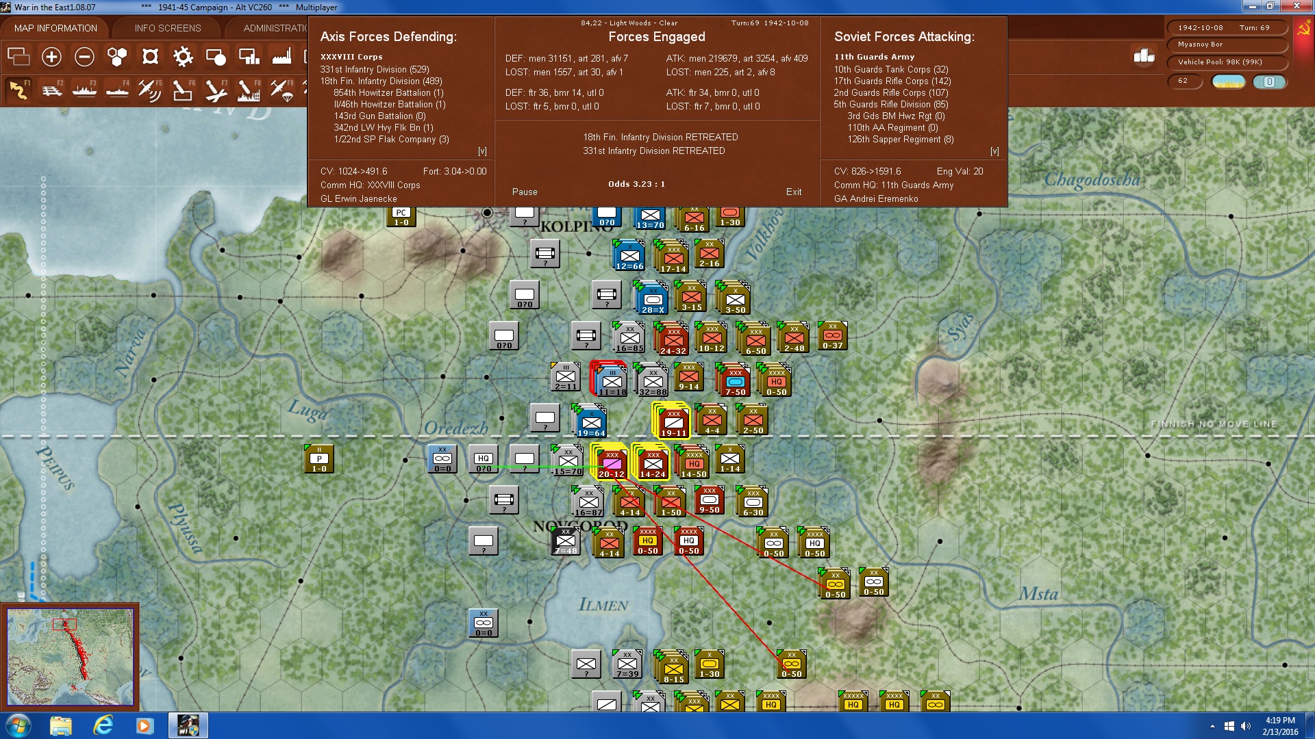
Task: Select F2 rail transport mode
Action: [51, 90]
